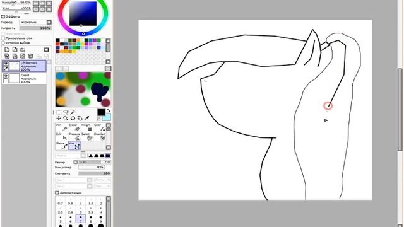Toggle the Прикрепление слоя checkbox
The width and height of the screenshot is (404, 227).
click(x=3, y=38)
